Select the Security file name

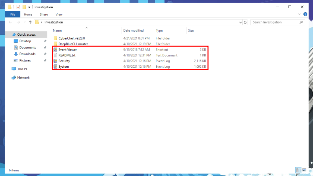(64, 61)
